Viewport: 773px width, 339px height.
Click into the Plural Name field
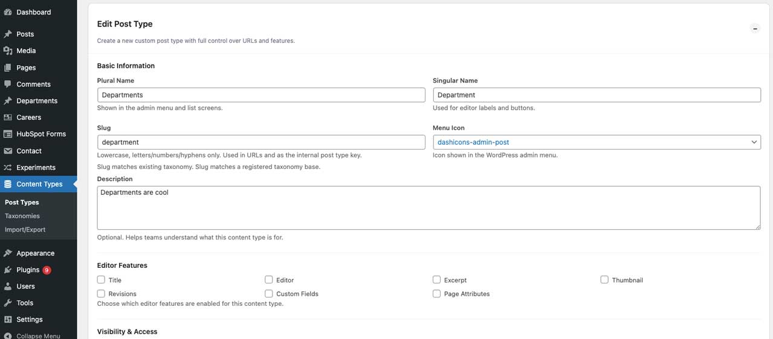[x=261, y=95]
